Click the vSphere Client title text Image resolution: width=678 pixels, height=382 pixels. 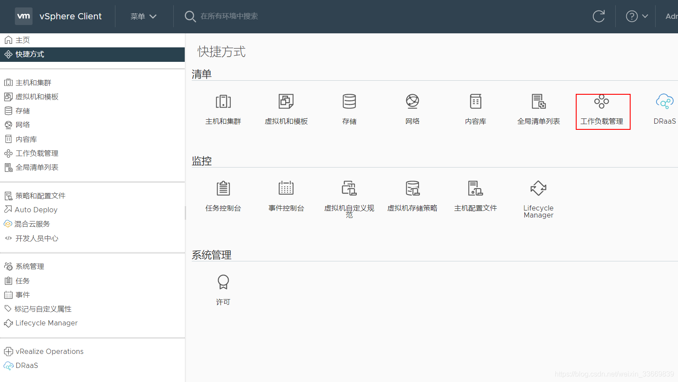[x=71, y=16]
